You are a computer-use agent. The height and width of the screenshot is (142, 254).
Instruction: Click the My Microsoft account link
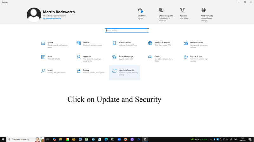pyautogui.click(x=52, y=19)
